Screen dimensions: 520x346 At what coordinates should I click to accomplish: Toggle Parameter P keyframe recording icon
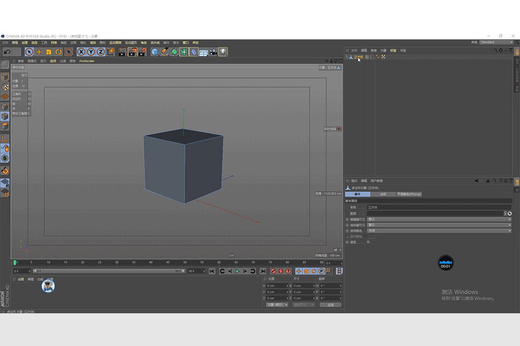[321, 271]
